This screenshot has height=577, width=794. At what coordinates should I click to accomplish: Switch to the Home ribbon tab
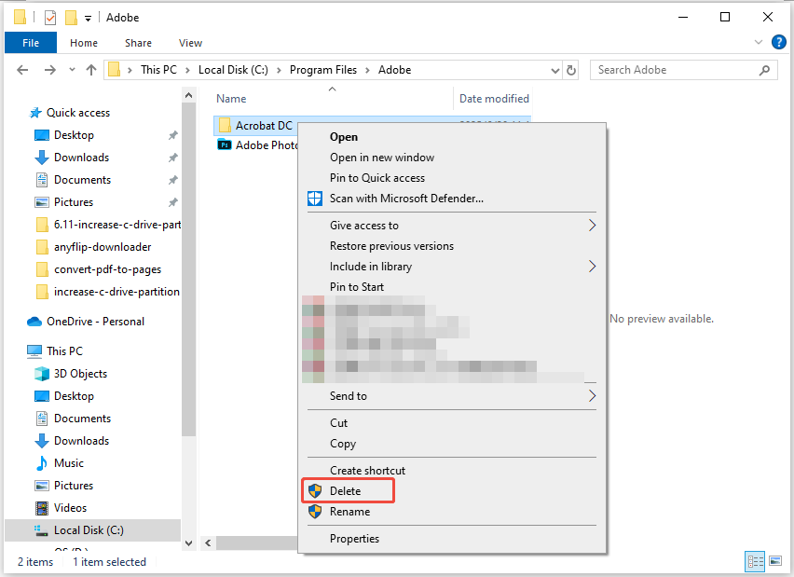click(x=84, y=43)
